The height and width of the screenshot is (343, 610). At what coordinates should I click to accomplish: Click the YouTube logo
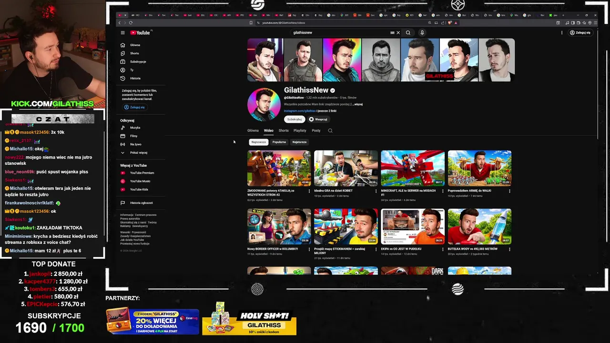(x=140, y=33)
